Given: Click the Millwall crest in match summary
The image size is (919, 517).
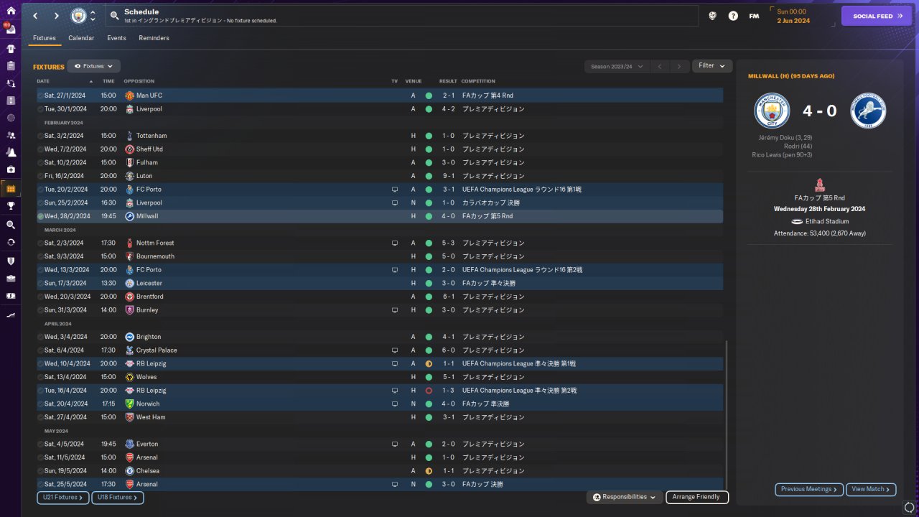Looking at the screenshot, I should click(868, 111).
